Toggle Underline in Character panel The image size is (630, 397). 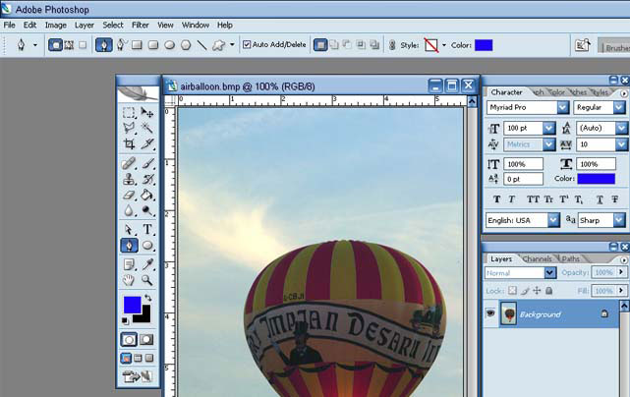point(600,198)
